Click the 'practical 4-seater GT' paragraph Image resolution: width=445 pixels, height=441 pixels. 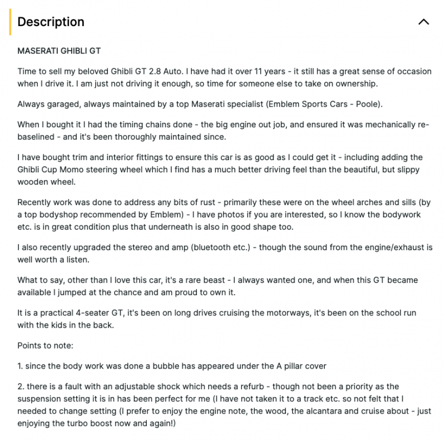click(x=216, y=319)
